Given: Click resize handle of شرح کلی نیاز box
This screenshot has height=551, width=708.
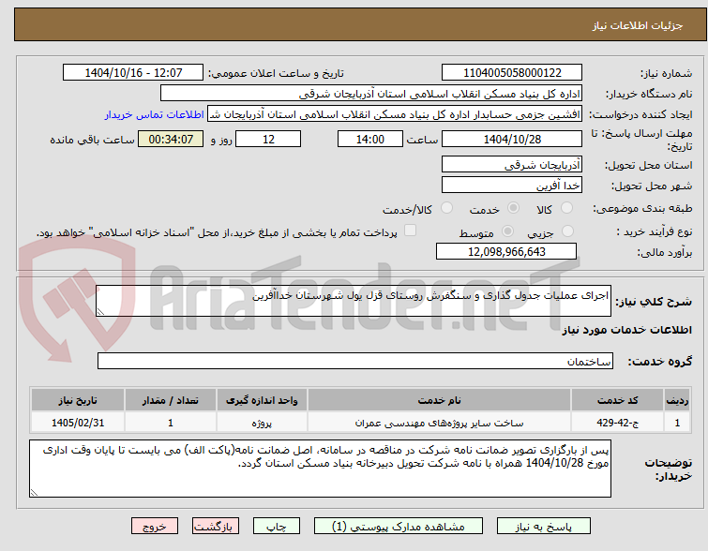Looking at the screenshot, I should (100, 311).
